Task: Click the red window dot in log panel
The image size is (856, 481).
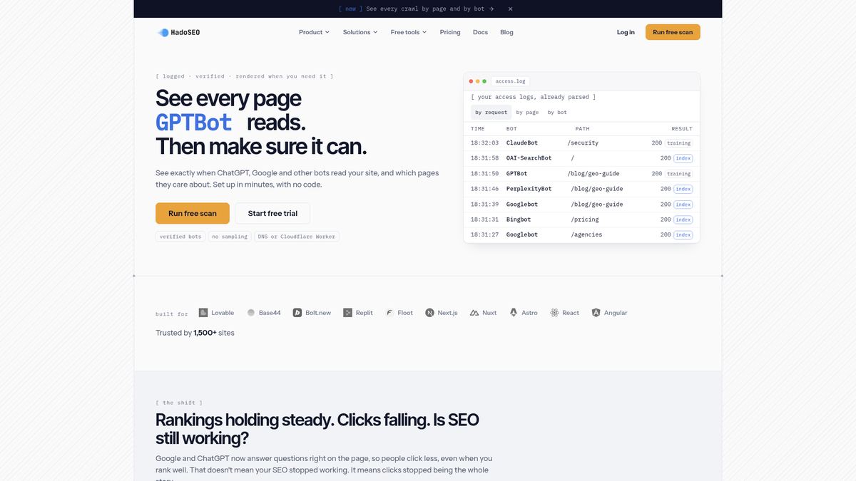Action: pos(471,81)
